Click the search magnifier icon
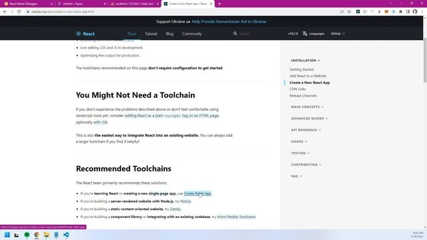The width and height of the screenshot is (427, 240). (x=235, y=33)
